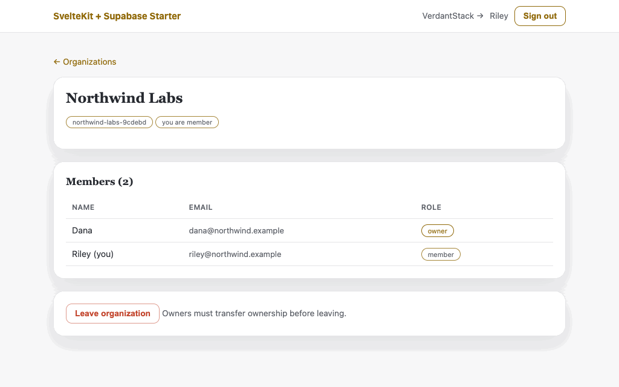Viewport: 619px width, 387px height.
Task: Click 'Owners must transfer ownership before leaving' note
Action: point(254,314)
